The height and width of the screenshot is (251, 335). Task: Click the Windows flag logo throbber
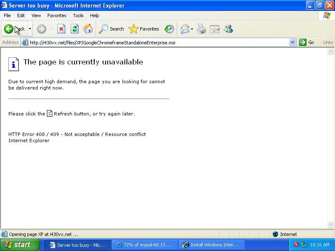click(327, 15)
